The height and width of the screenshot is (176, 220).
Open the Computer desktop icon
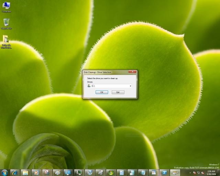click(x=6, y=7)
